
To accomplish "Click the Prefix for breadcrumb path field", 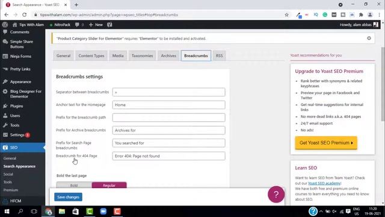I will point(168,118).
